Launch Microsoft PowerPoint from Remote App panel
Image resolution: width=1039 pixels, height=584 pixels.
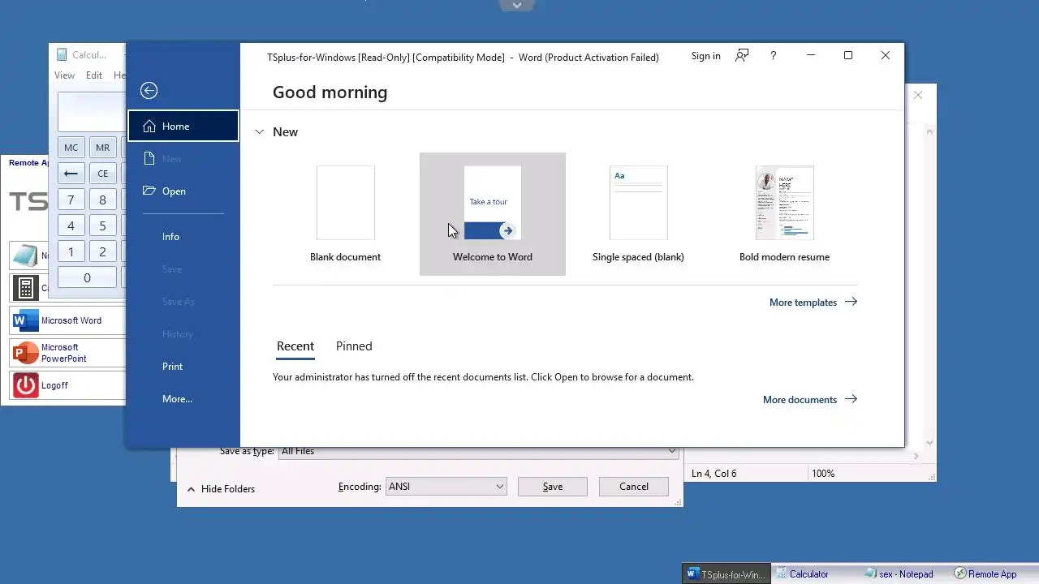68,353
